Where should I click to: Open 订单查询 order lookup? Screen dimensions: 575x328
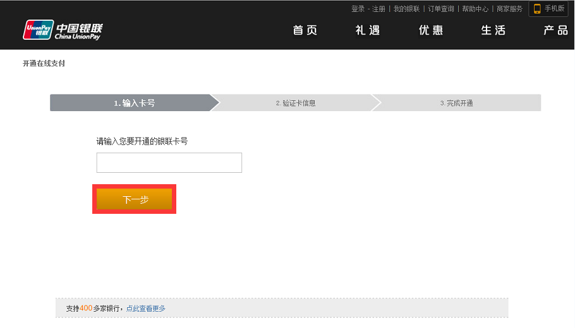click(x=440, y=9)
